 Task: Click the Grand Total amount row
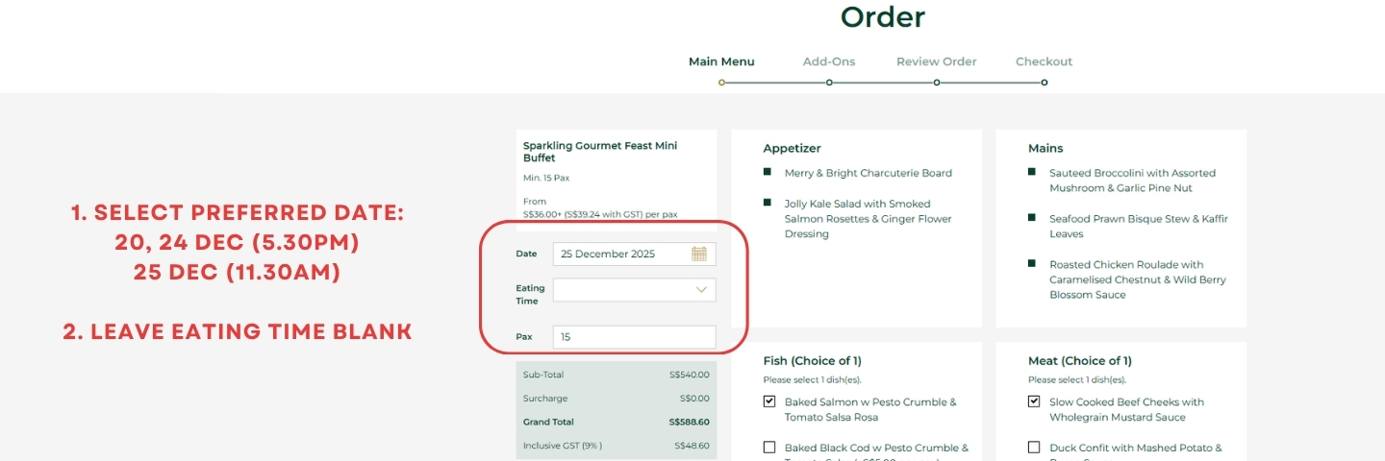click(x=616, y=422)
